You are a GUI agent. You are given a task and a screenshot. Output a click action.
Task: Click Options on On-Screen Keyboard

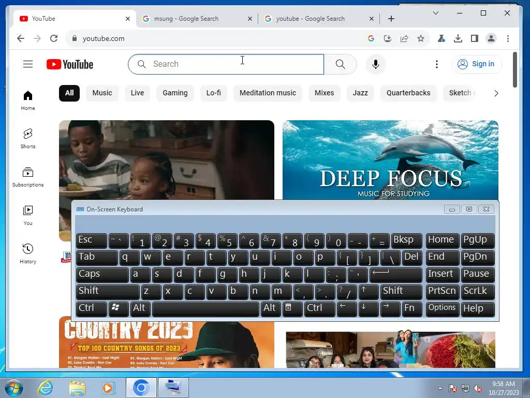coord(443,309)
